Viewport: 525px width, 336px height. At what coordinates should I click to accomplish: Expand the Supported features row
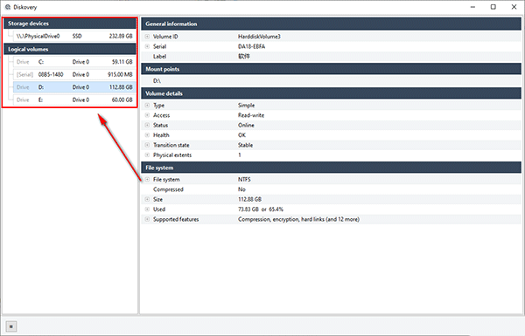coord(147,219)
